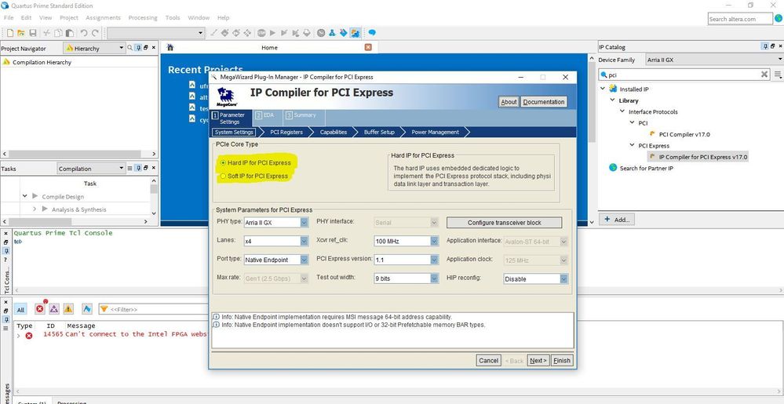Click the Undo arrow icon
The height and width of the screenshot is (404, 784).
point(83,32)
